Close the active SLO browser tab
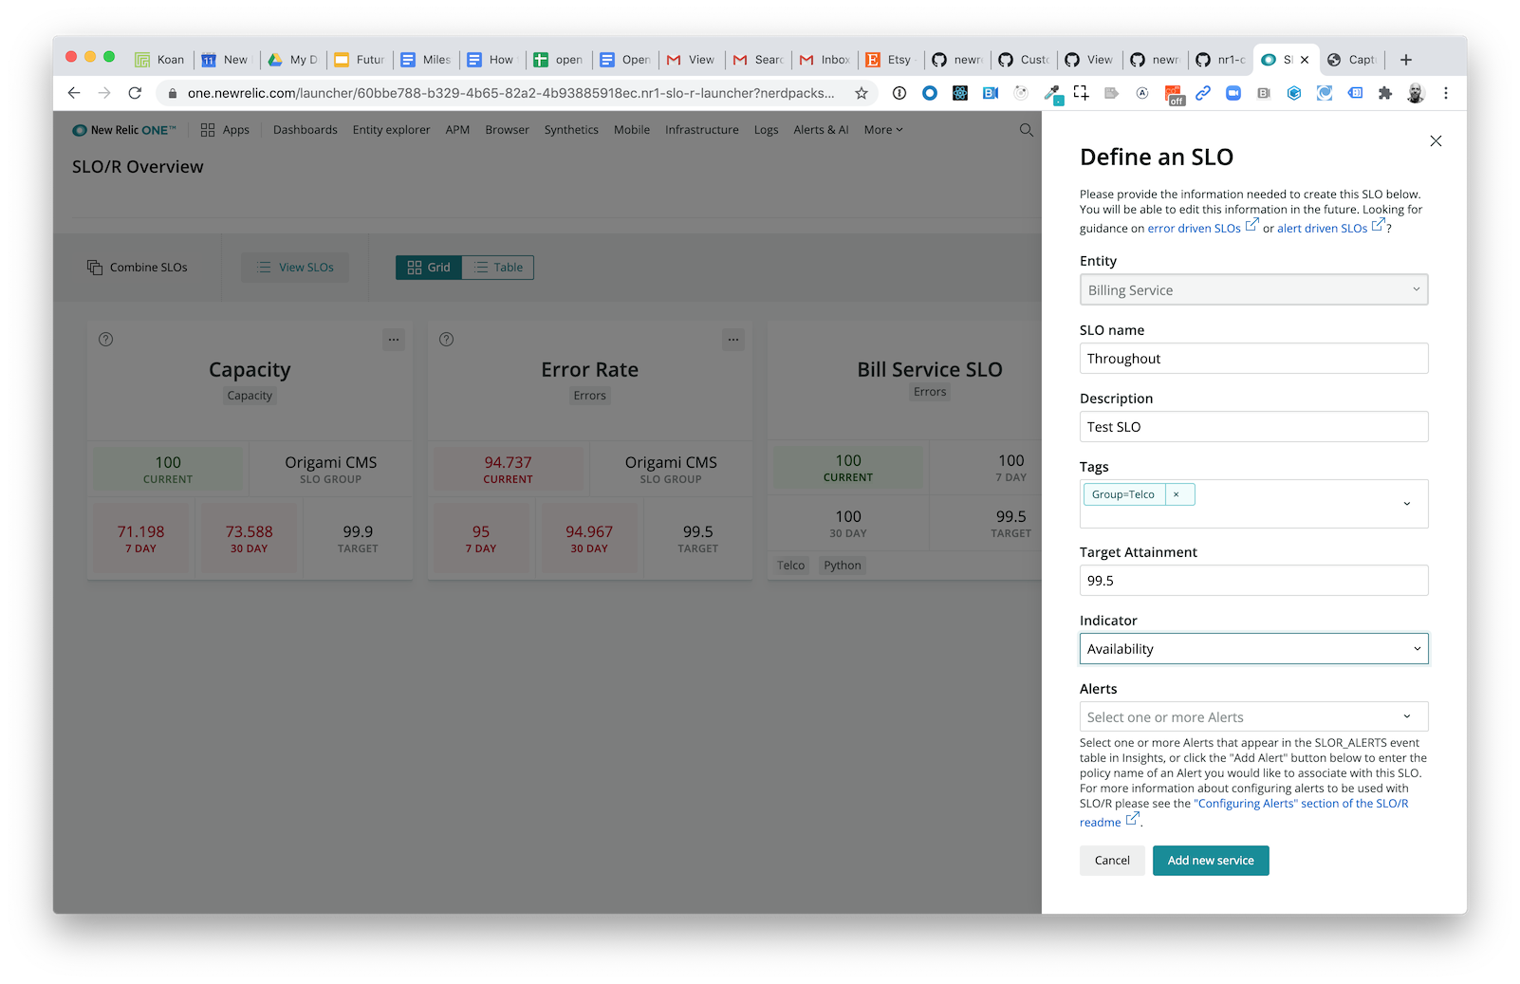 coord(1305,60)
